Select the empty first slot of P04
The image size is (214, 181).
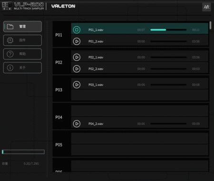coord(140,111)
